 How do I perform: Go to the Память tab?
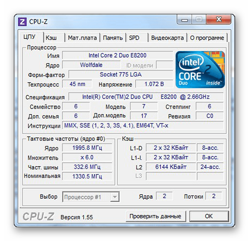click(x=113, y=38)
